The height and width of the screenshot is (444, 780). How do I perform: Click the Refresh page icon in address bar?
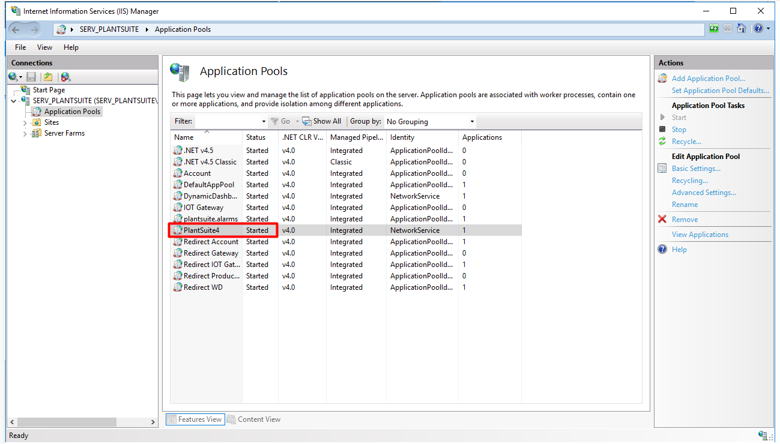click(x=714, y=29)
